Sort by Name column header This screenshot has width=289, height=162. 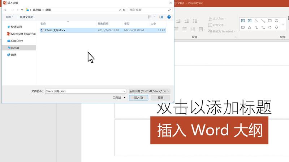68,24
